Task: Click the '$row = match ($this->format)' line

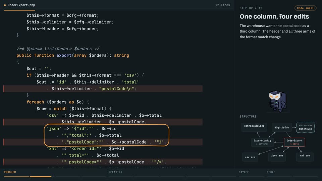Action: click(74, 109)
